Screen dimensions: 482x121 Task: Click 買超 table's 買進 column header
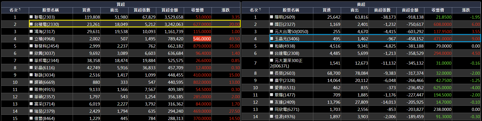point(86,10)
